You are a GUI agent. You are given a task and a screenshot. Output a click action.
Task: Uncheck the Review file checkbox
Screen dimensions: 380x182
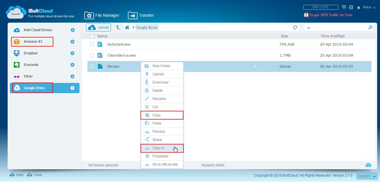click(92, 67)
